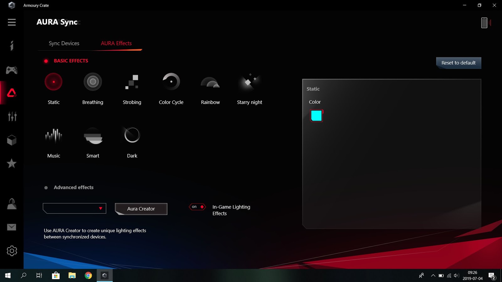Image resolution: width=502 pixels, height=282 pixels.
Task: Launch Google Chrome from the taskbar
Action: (88, 275)
